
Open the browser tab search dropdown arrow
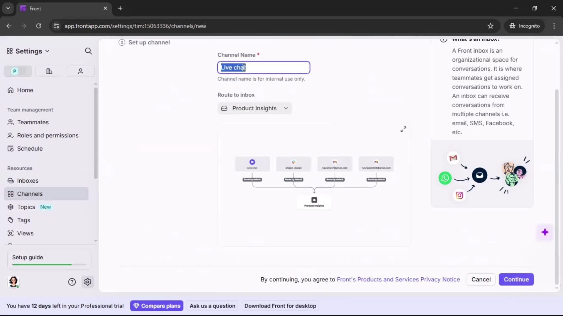pyautogui.click(x=8, y=8)
